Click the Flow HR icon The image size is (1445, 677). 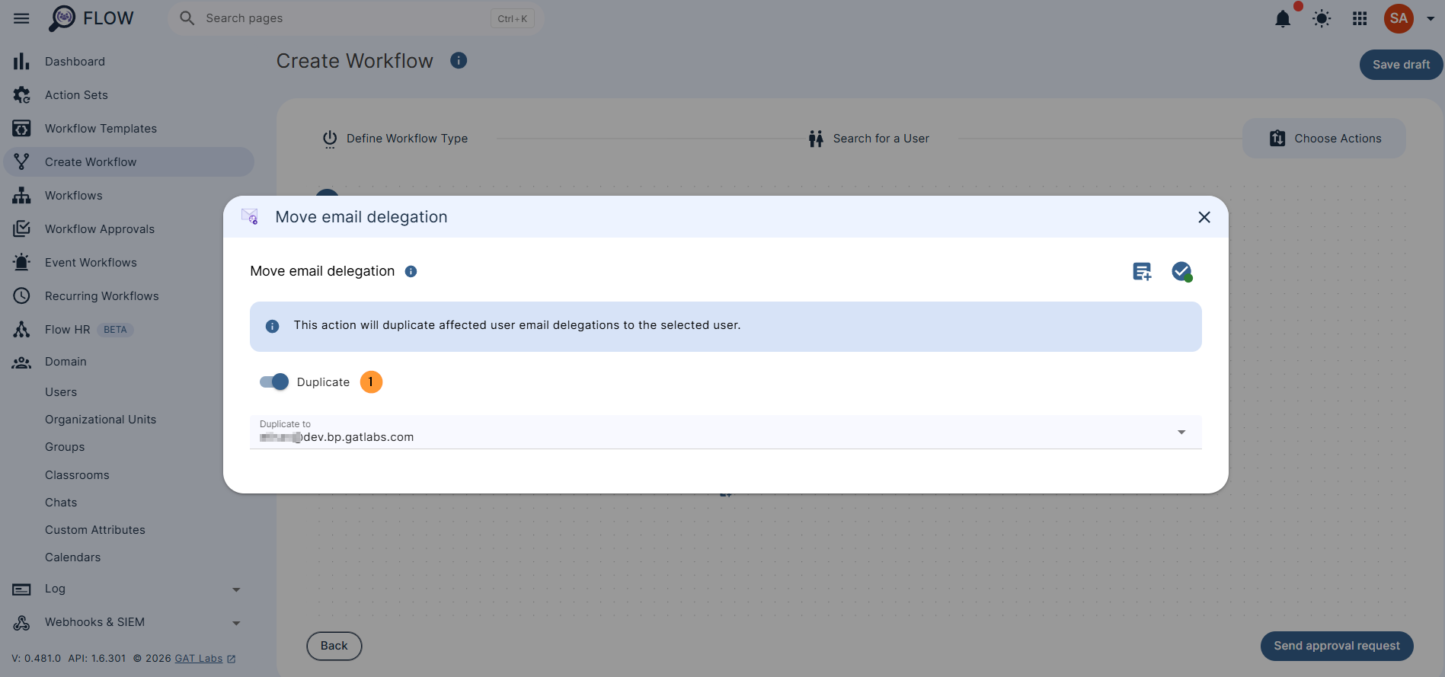pos(21,330)
